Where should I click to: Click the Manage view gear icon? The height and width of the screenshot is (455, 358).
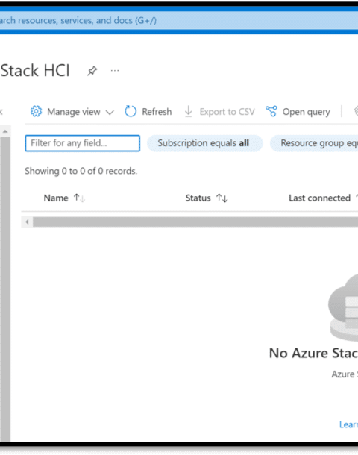(x=36, y=111)
